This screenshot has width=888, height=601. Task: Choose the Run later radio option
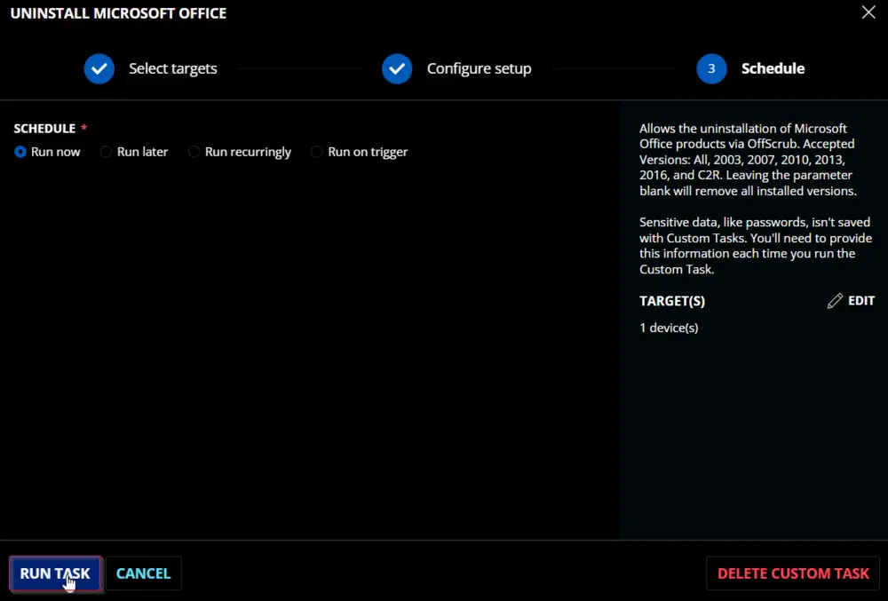[x=106, y=152]
